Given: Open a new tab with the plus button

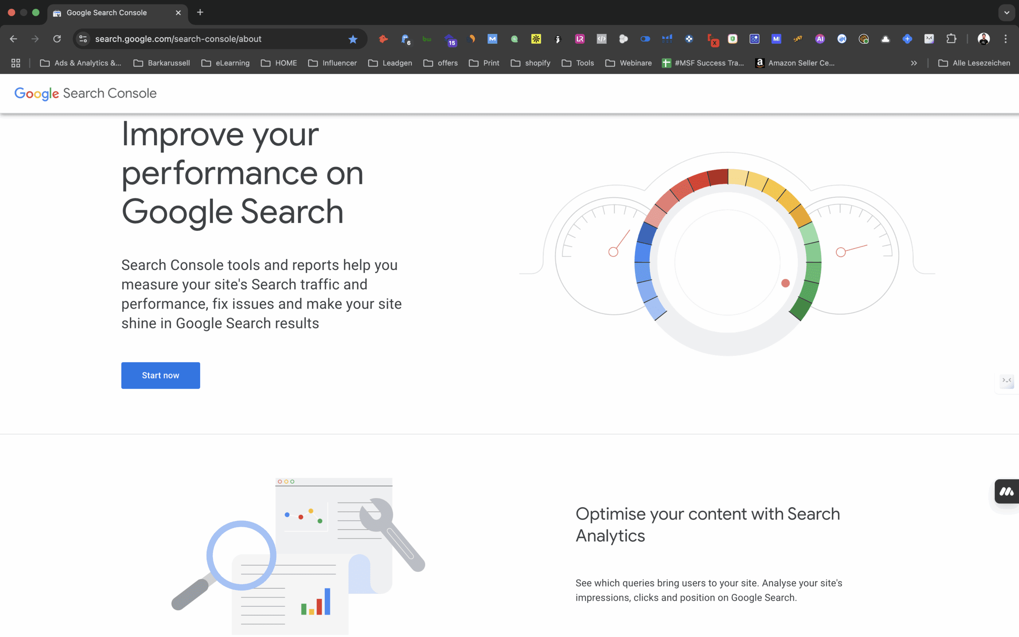Looking at the screenshot, I should (200, 13).
